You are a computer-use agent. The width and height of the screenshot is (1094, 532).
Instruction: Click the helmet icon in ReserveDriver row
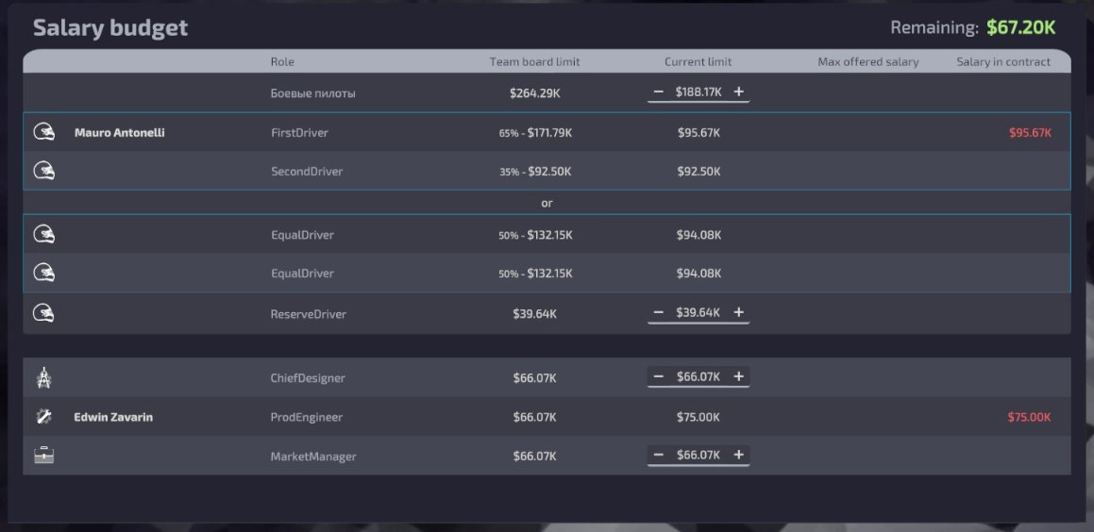click(44, 313)
